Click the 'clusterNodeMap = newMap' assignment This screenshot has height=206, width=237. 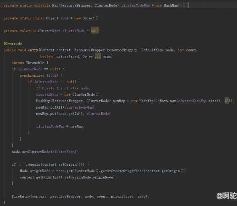tap(60, 126)
